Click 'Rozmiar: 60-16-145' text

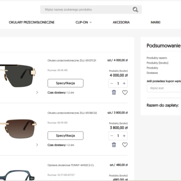point(58,70)
